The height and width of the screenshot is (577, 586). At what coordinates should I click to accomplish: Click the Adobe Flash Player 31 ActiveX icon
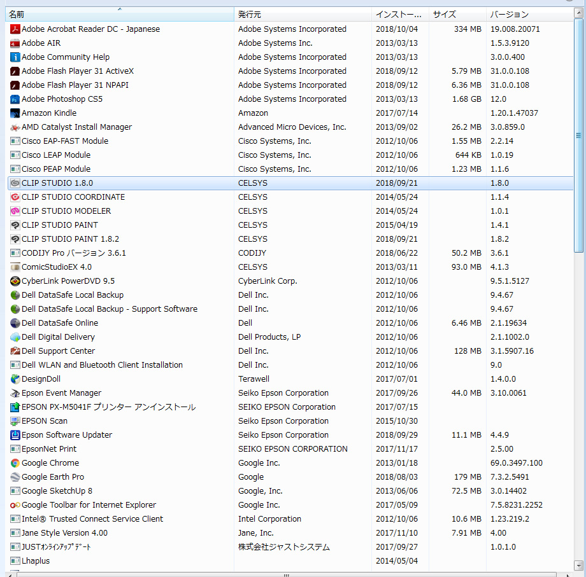click(x=15, y=71)
